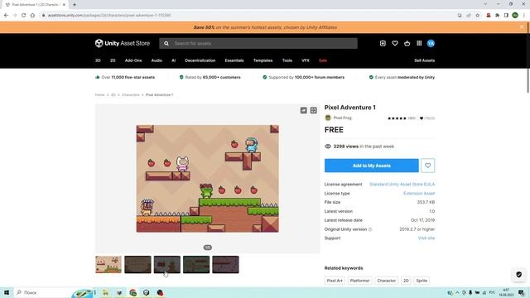Click the Visit site support link
Screen dimensions: 530x298
coord(426,238)
